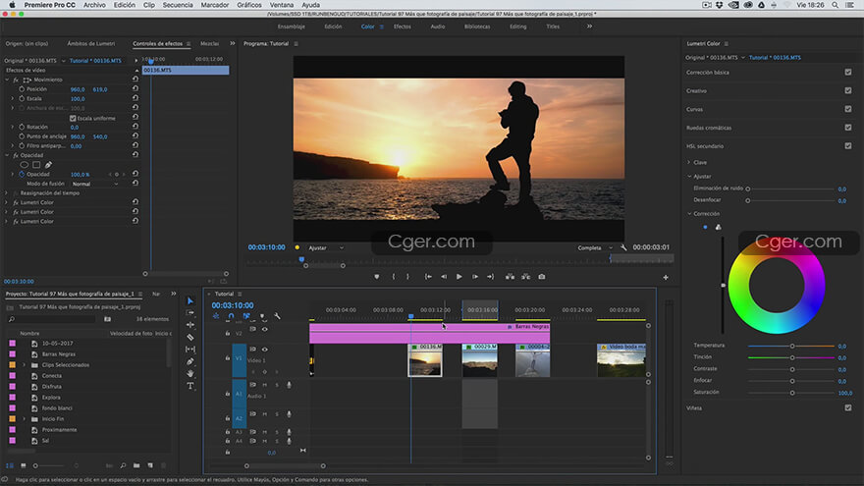Screen dimensions: 864x486
Task: Export frame with camera icon
Action: 542,277
